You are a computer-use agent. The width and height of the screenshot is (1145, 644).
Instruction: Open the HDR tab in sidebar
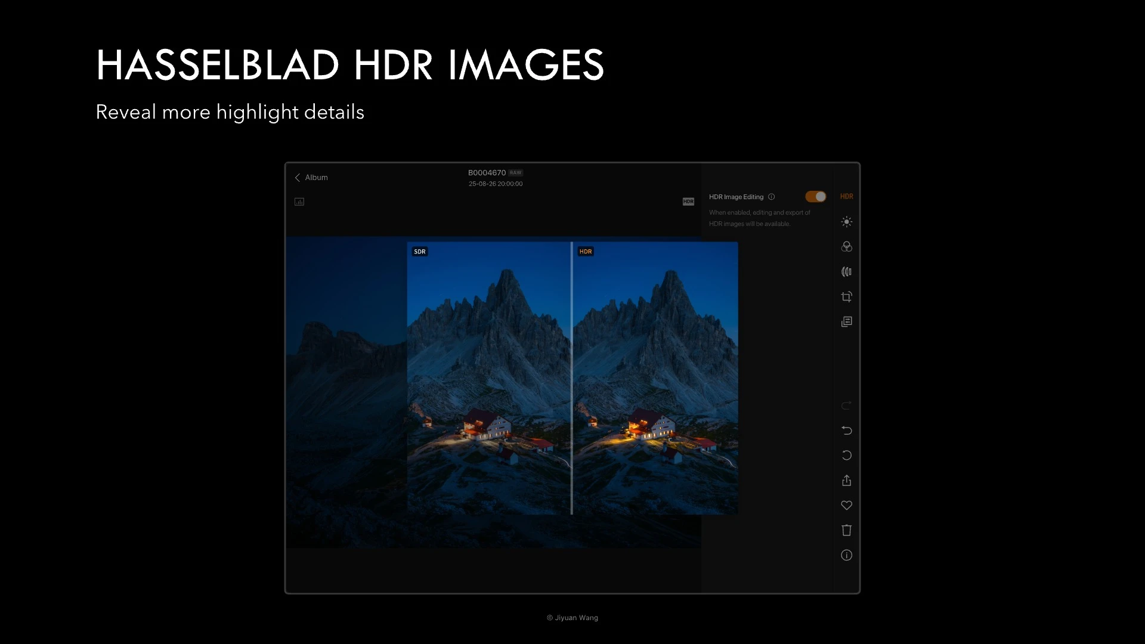846,196
